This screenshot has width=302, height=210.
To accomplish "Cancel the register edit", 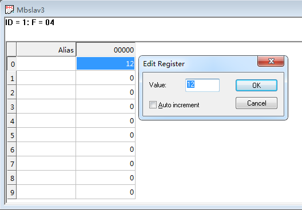I will coord(256,103).
